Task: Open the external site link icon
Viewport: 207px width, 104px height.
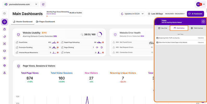Action: point(43,4)
